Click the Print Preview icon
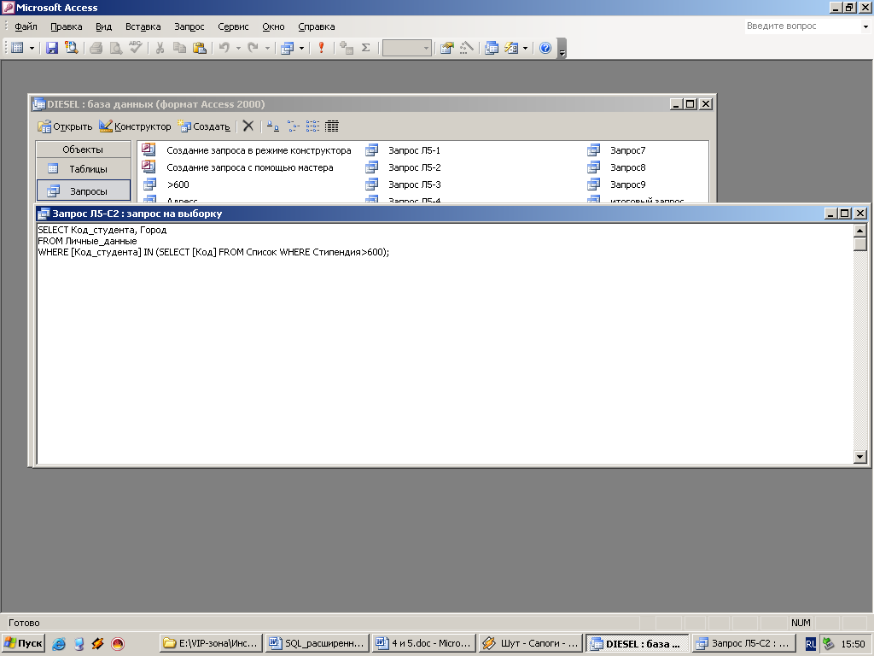The height and width of the screenshot is (656, 874). 115,48
